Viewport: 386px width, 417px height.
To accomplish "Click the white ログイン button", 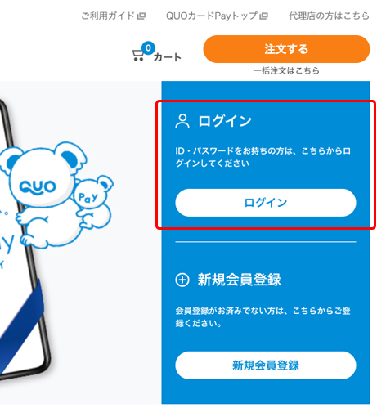I will click(266, 203).
